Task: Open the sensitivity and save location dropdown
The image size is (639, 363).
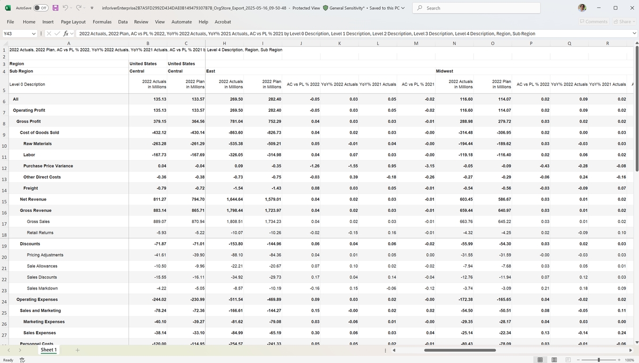Action: pyautogui.click(x=402, y=8)
